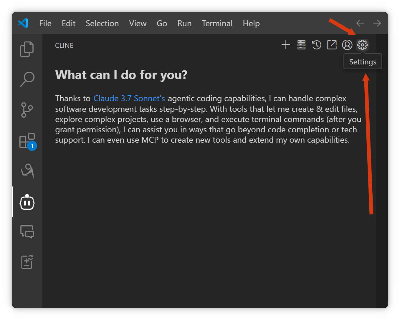Image resolution: width=400 pixels, height=320 pixels.
Task: Go forward using the right arrow
Action: (x=377, y=23)
